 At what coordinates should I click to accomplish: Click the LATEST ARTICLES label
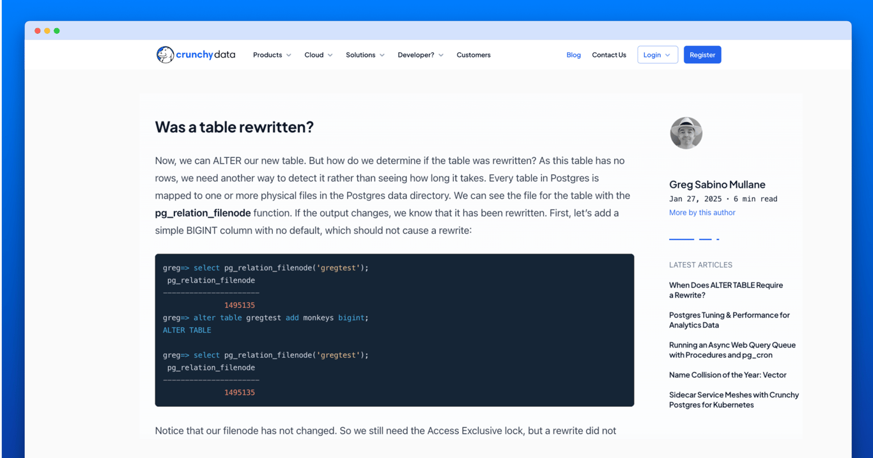coord(700,265)
